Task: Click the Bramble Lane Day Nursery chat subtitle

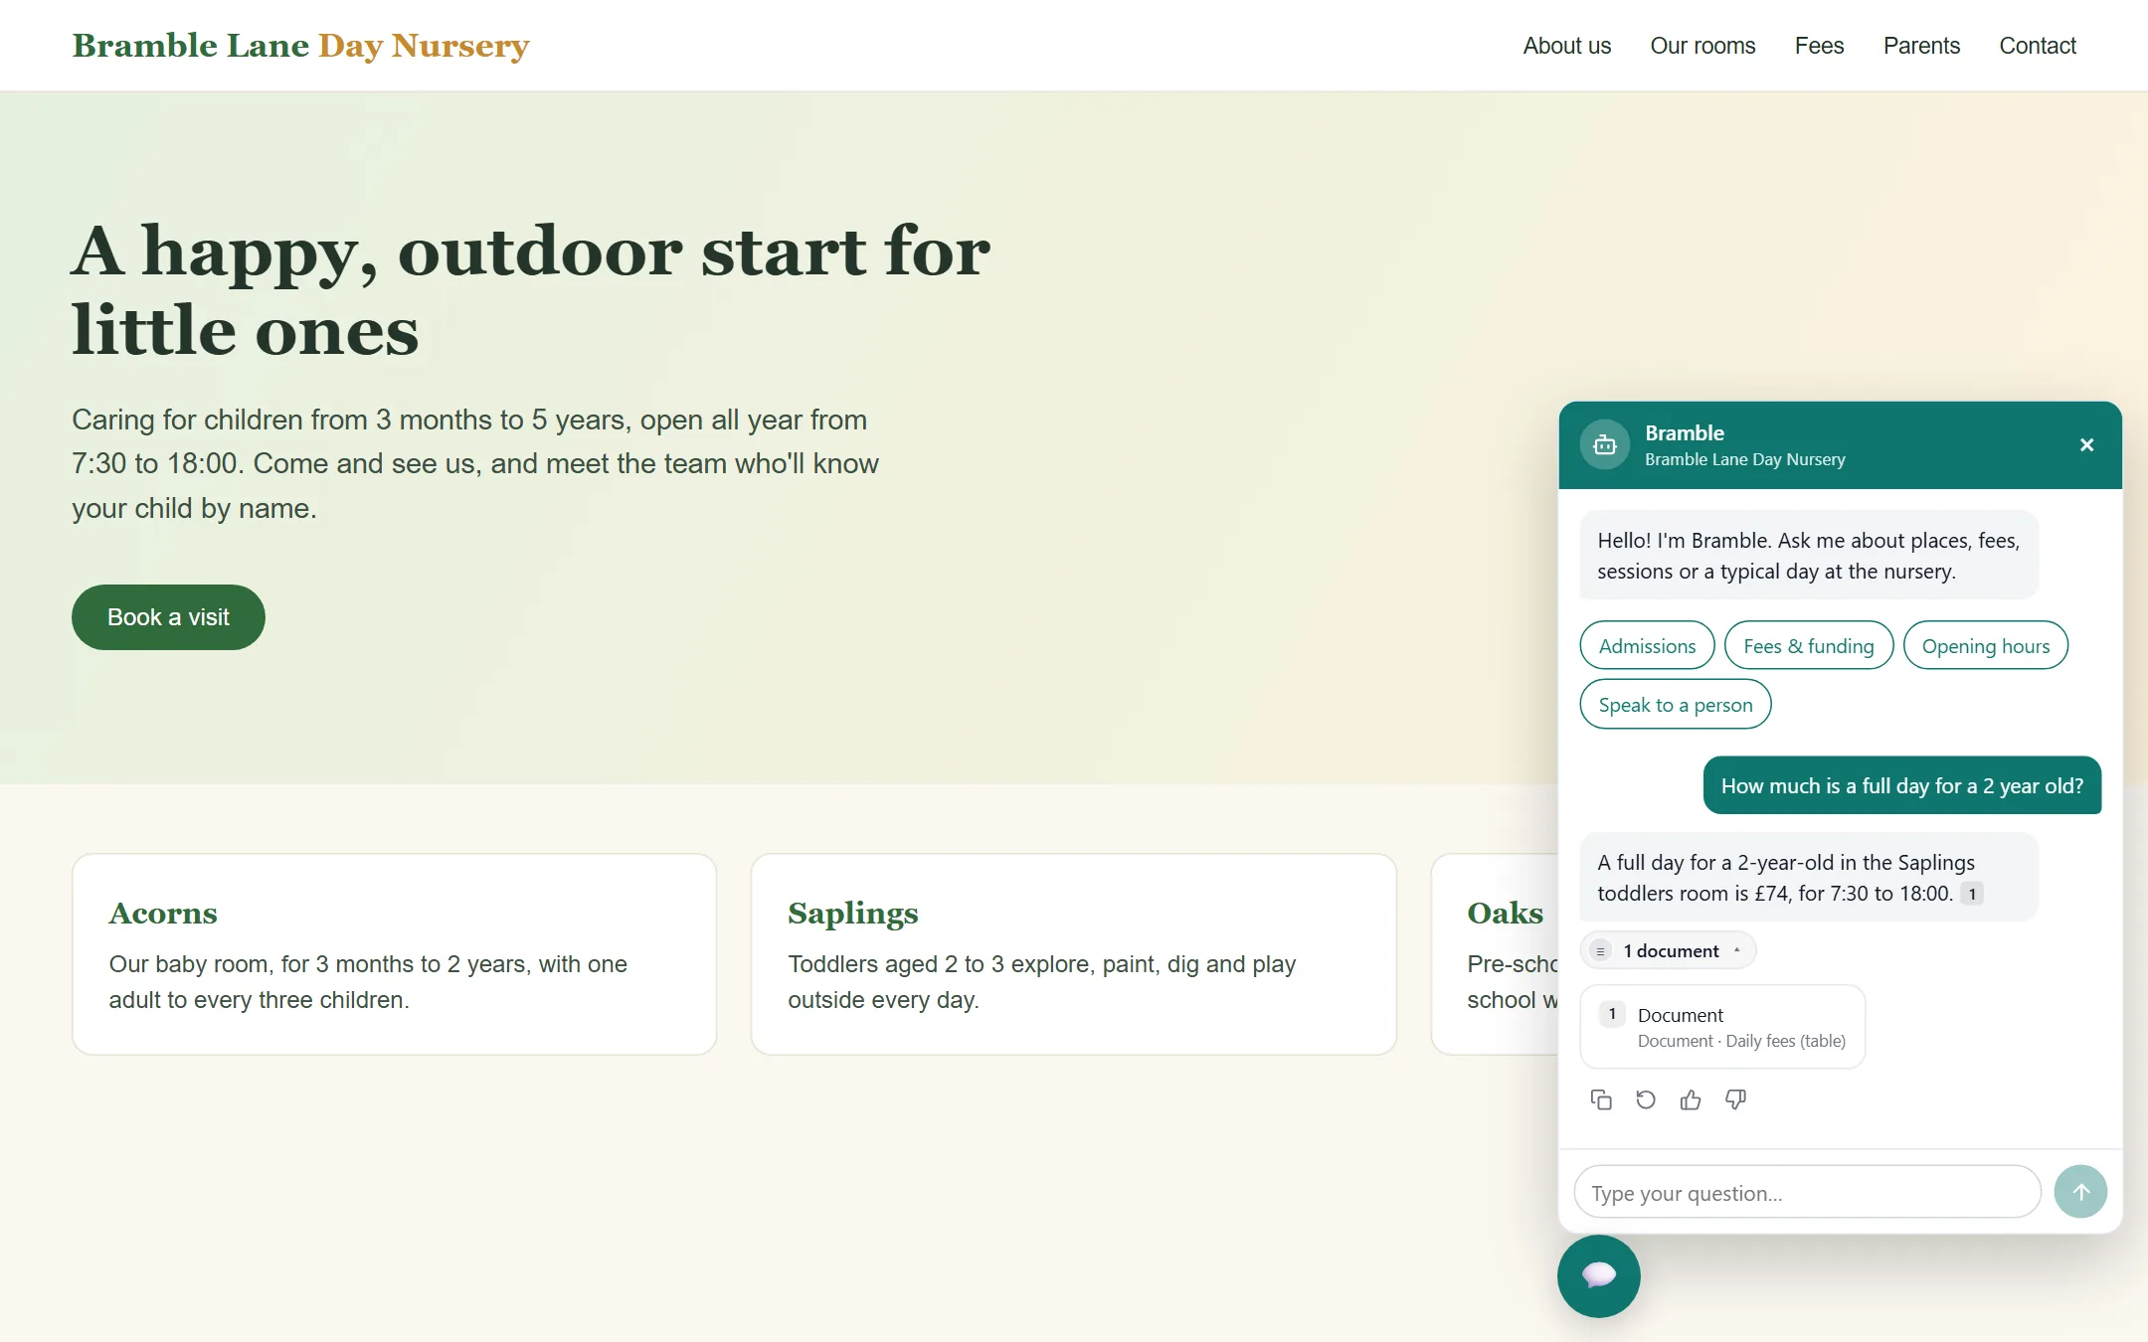Action: [1744, 459]
